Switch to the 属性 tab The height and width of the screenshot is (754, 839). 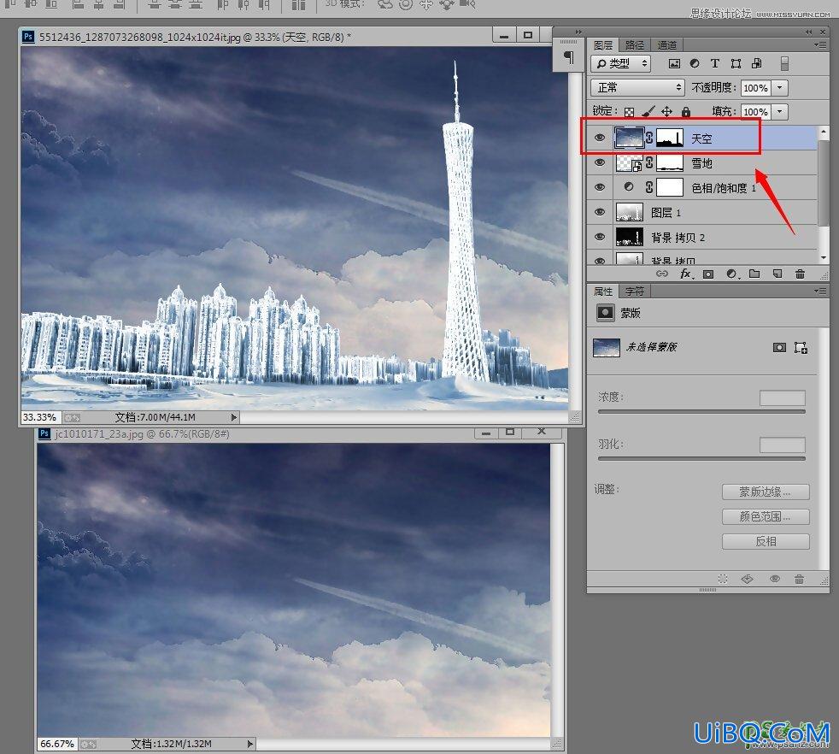pos(603,291)
